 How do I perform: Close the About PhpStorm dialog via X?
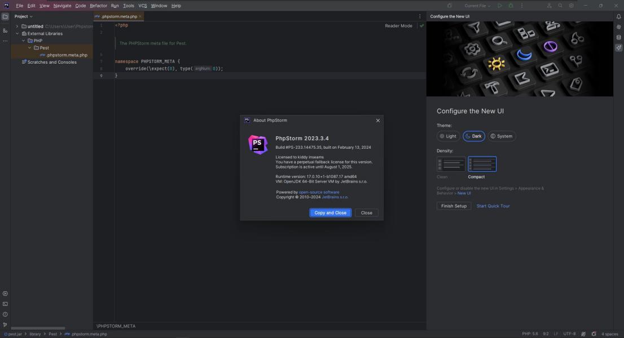(378, 121)
